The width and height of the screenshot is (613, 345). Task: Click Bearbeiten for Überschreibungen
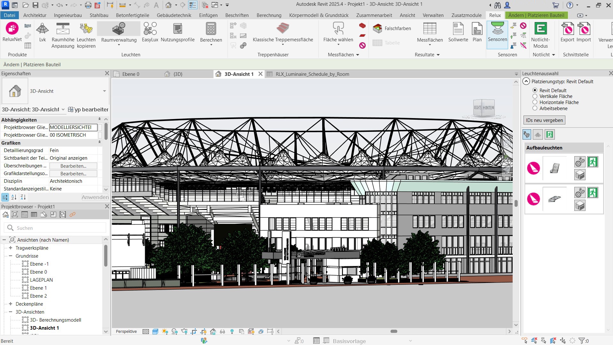(x=73, y=166)
